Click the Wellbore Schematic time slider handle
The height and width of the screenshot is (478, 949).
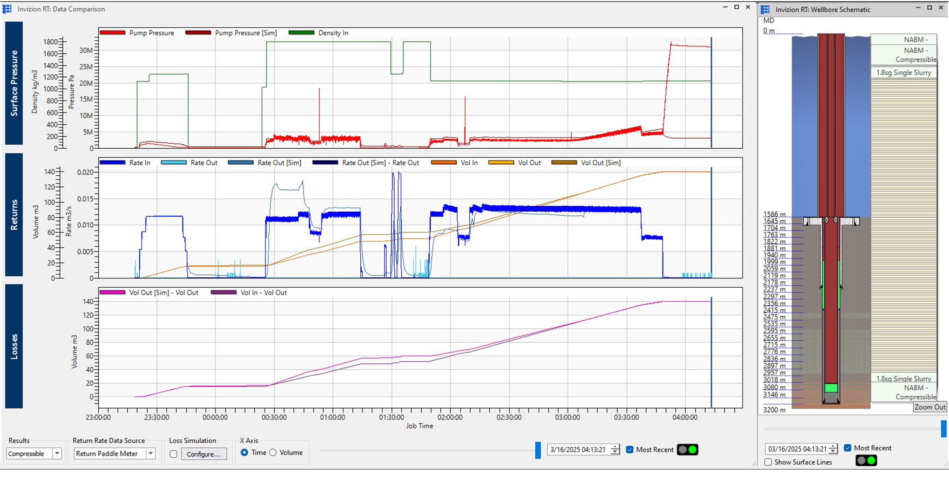[x=943, y=429]
